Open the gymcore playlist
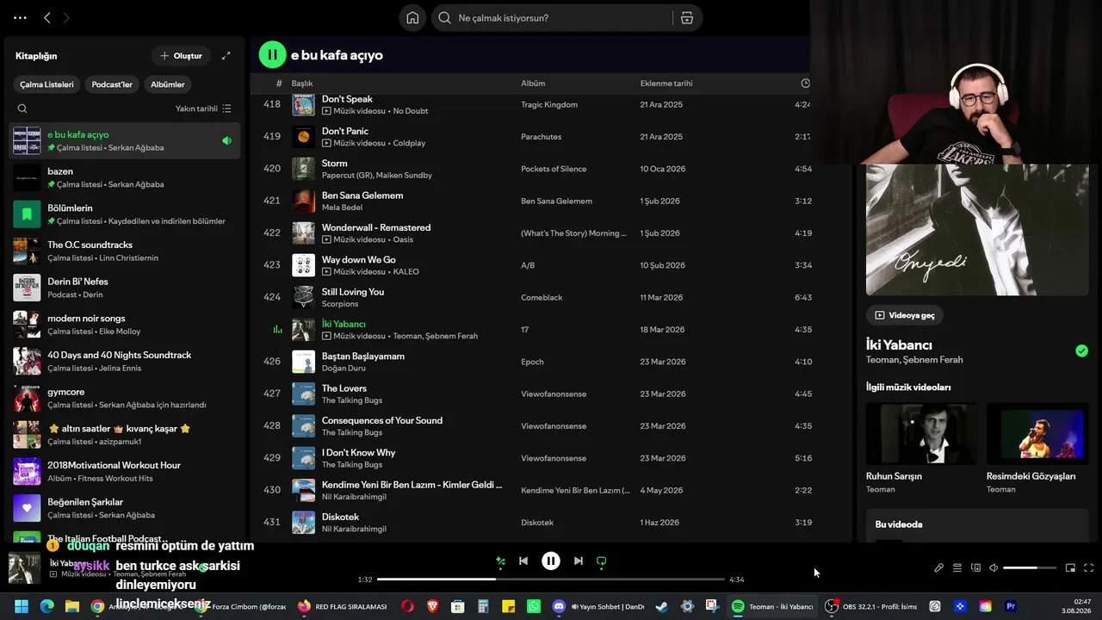This screenshot has height=620, width=1102. (x=125, y=398)
